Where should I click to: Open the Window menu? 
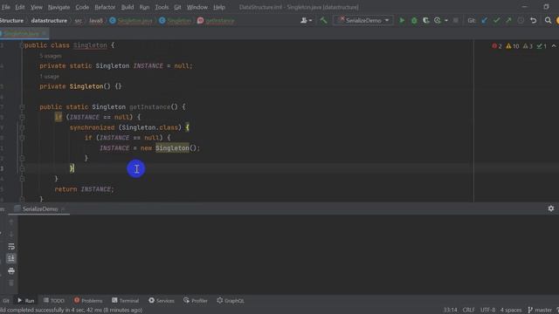tap(197, 7)
